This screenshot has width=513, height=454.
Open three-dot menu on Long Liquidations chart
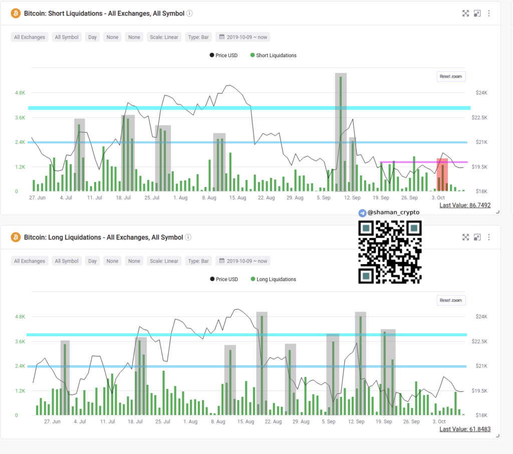tap(489, 237)
